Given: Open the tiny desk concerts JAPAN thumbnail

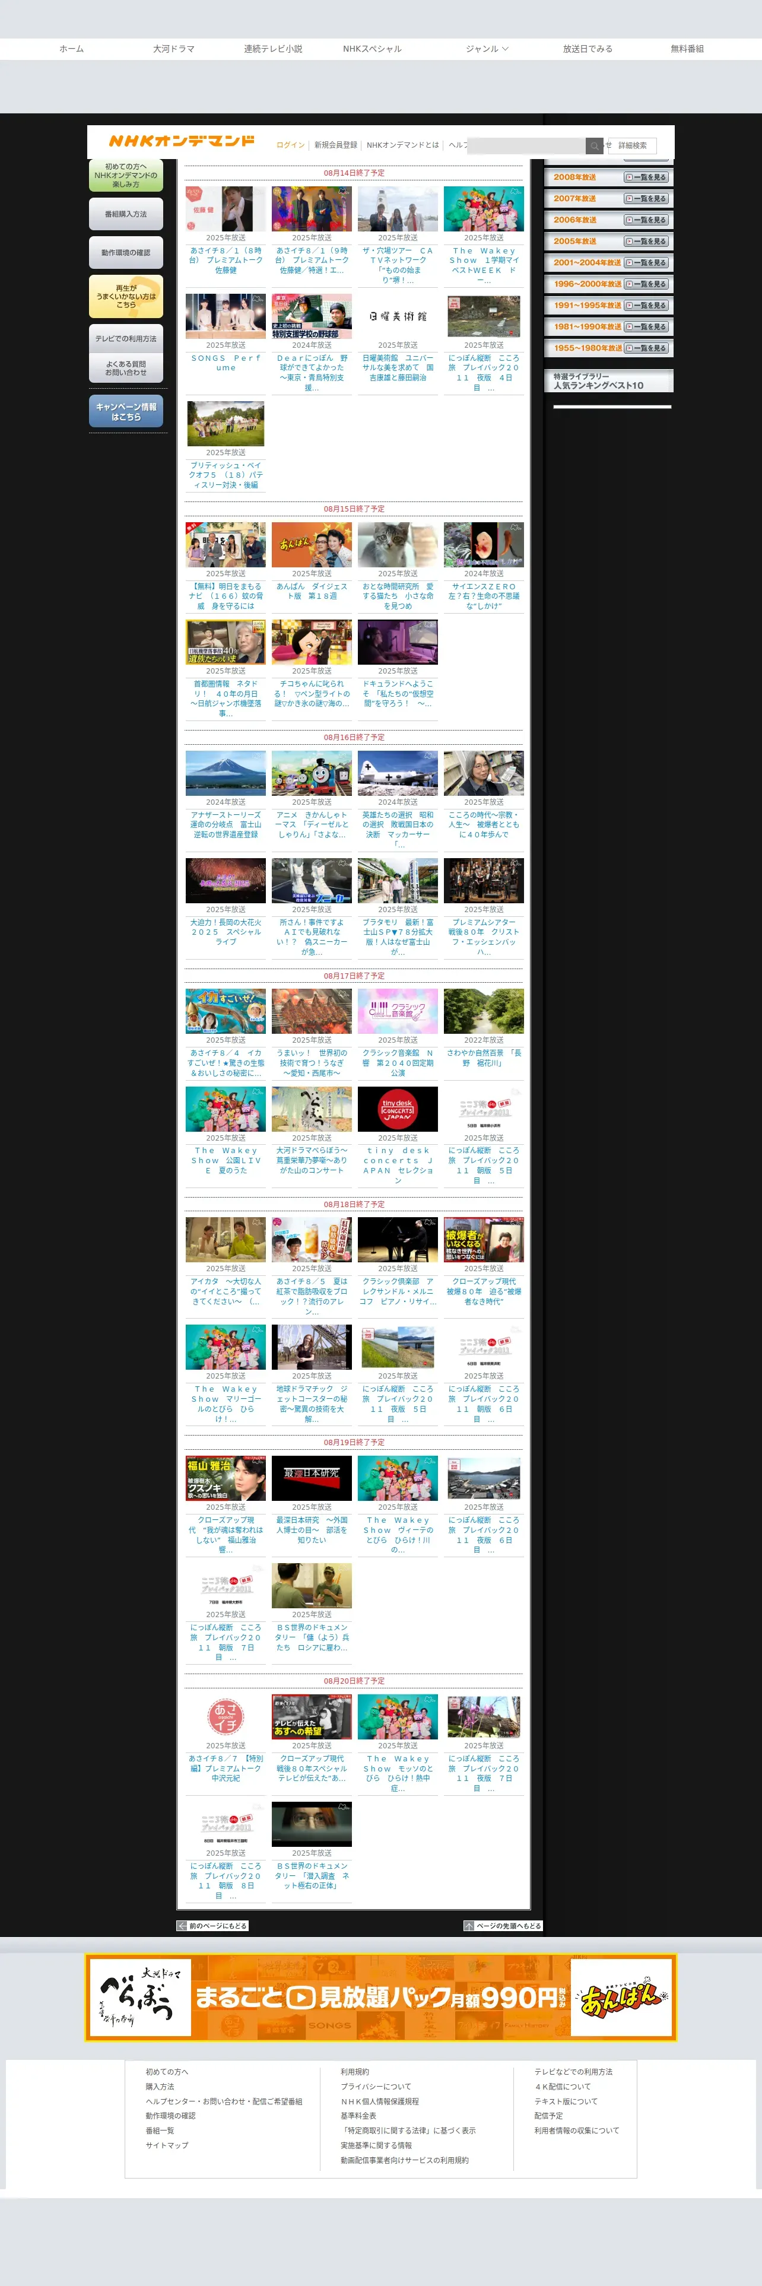Looking at the screenshot, I should pyautogui.click(x=398, y=1109).
